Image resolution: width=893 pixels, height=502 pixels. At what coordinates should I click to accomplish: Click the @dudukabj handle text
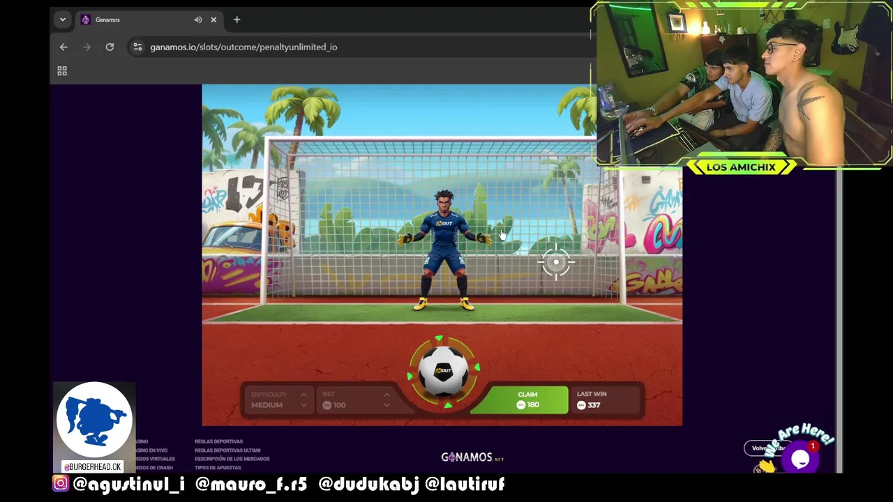pyautogui.click(x=368, y=484)
